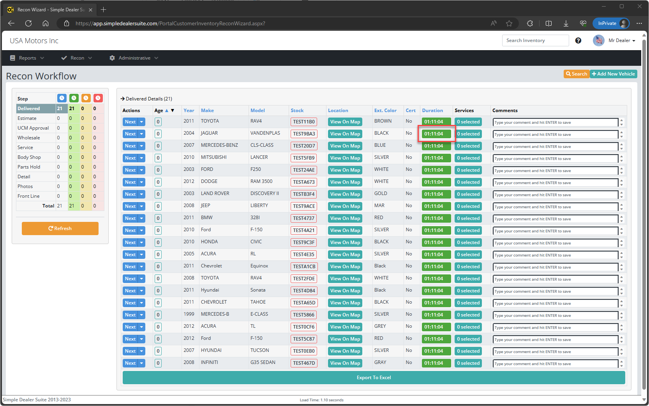Click the browser home icon
649x406 pixels.
(46, 23)
